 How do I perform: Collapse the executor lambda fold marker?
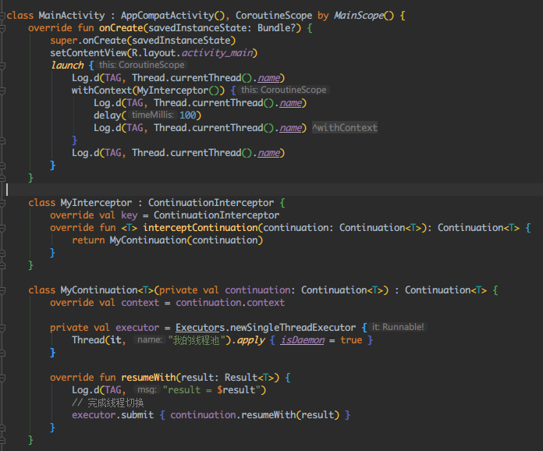pos(2,328)
